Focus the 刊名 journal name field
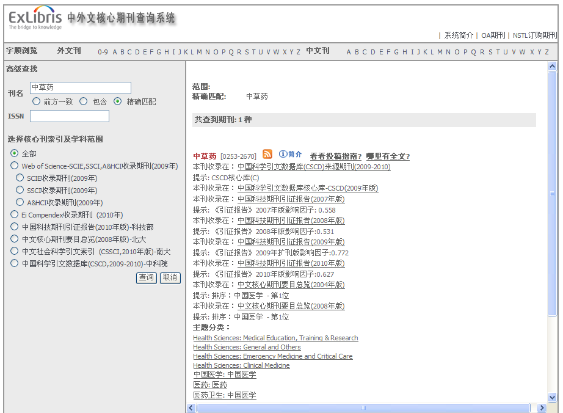The height and width of the screenshot is (413, 563). pos(81,88)
